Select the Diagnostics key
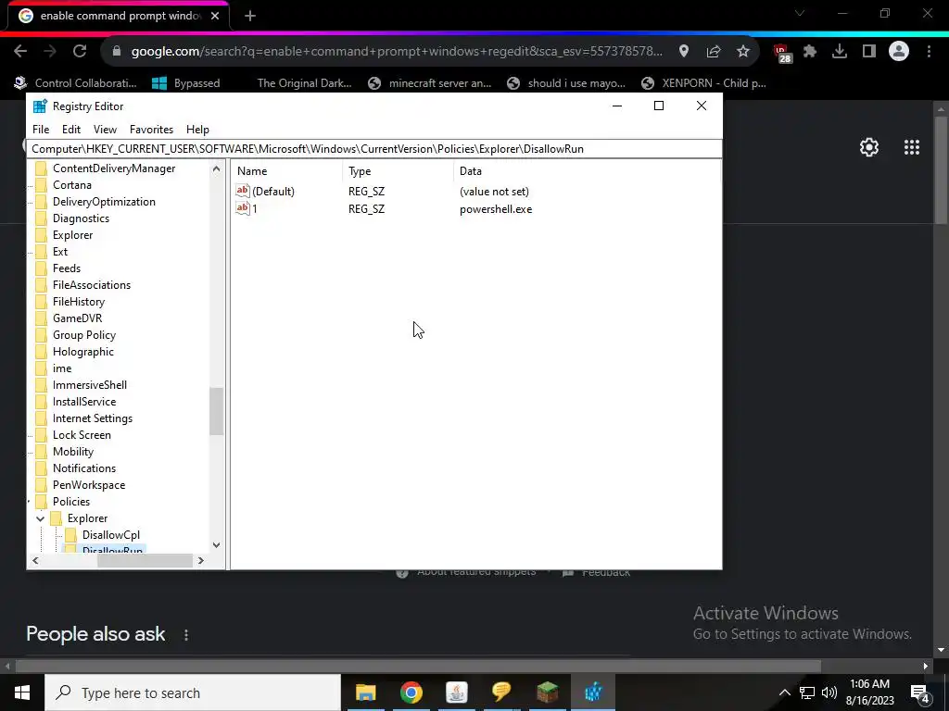This screenshot has height=711, width=949. (x=81, y=218)
